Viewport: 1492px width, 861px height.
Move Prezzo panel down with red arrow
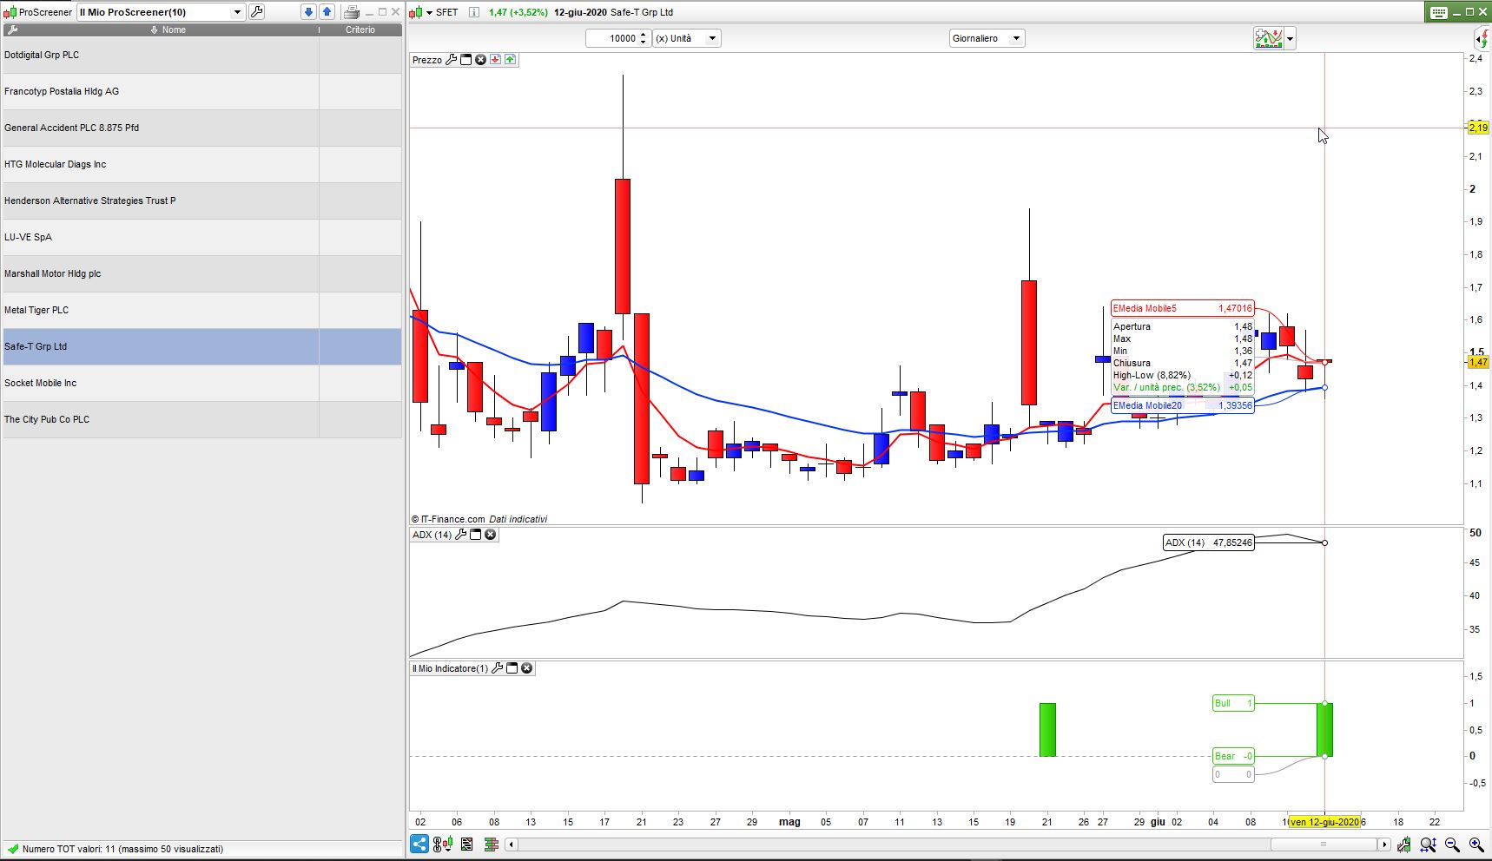click(495, 60)
